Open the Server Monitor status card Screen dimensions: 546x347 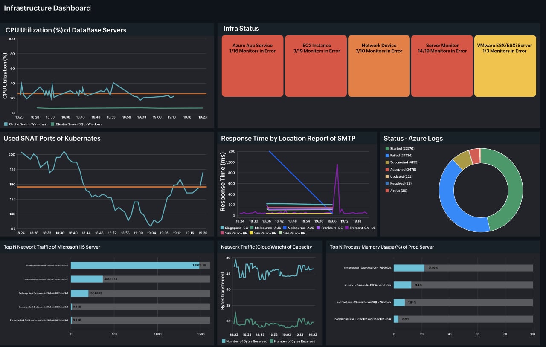pos(442,66)
